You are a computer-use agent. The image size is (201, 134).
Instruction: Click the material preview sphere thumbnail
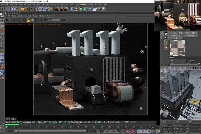tap(178, 48)
